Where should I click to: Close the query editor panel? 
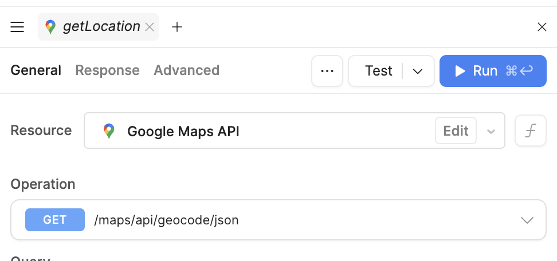click(542, 27)
